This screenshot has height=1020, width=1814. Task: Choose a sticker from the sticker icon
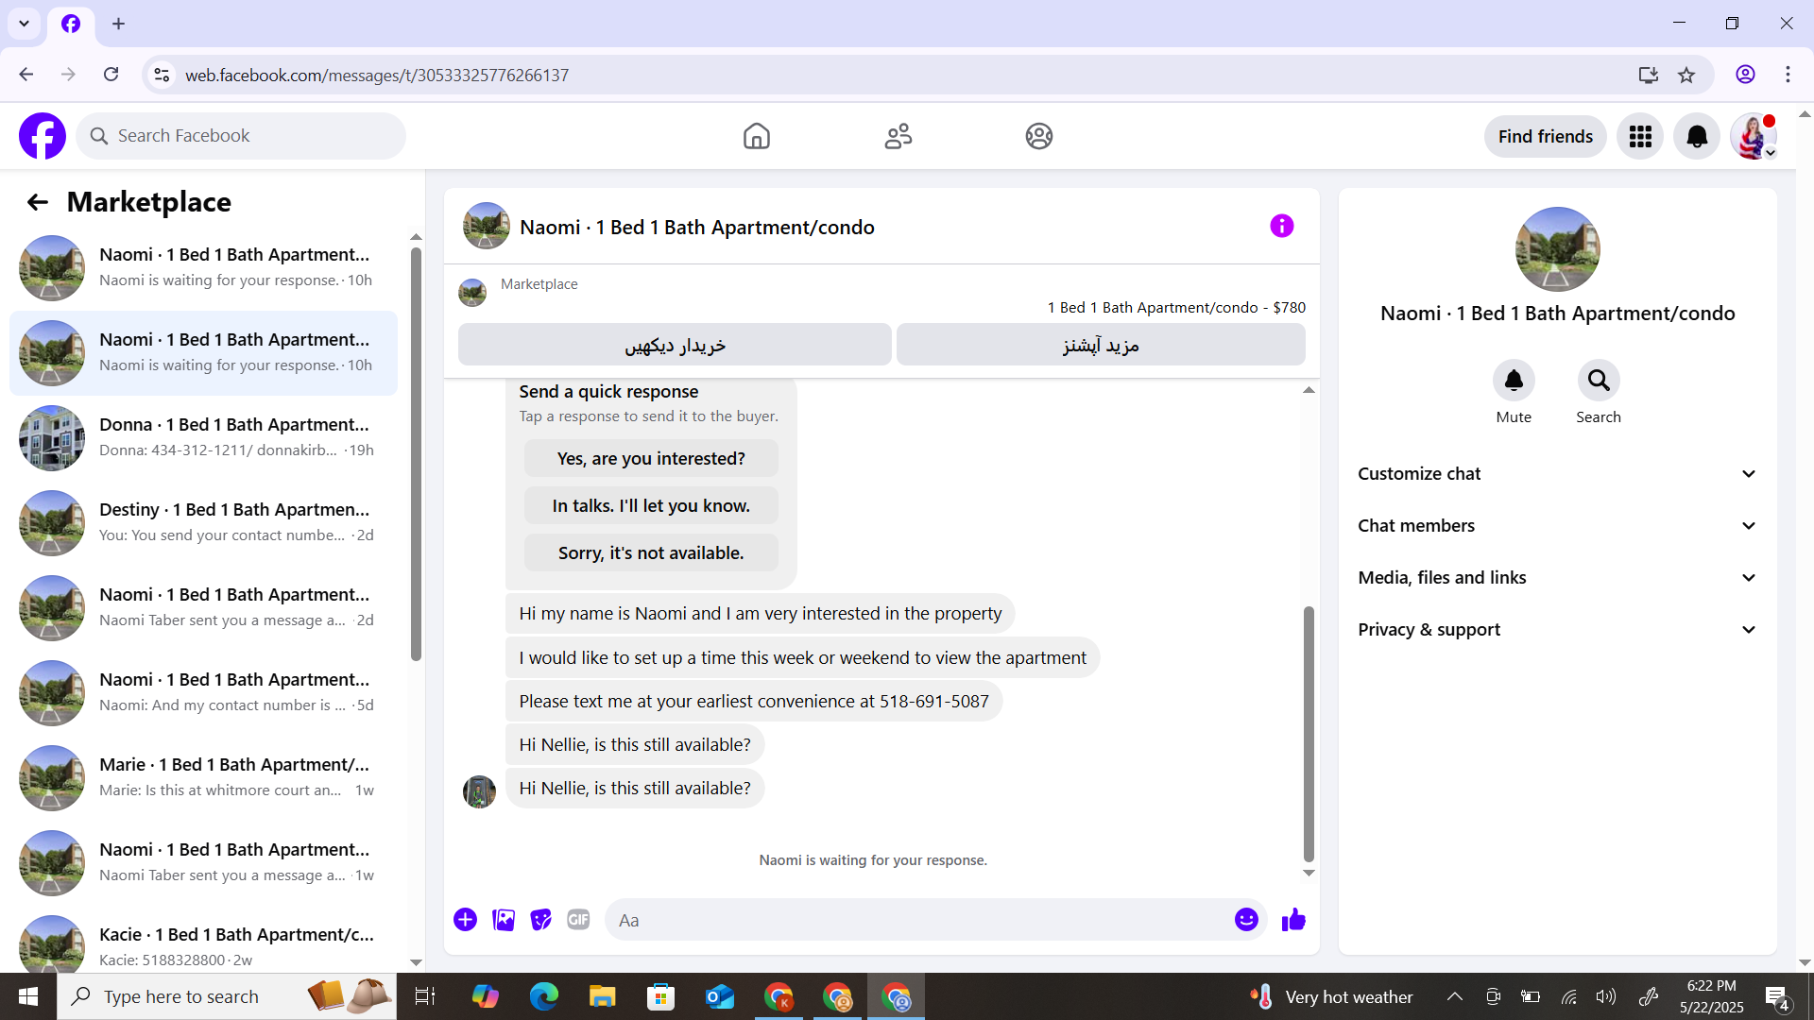click(540, 920)
